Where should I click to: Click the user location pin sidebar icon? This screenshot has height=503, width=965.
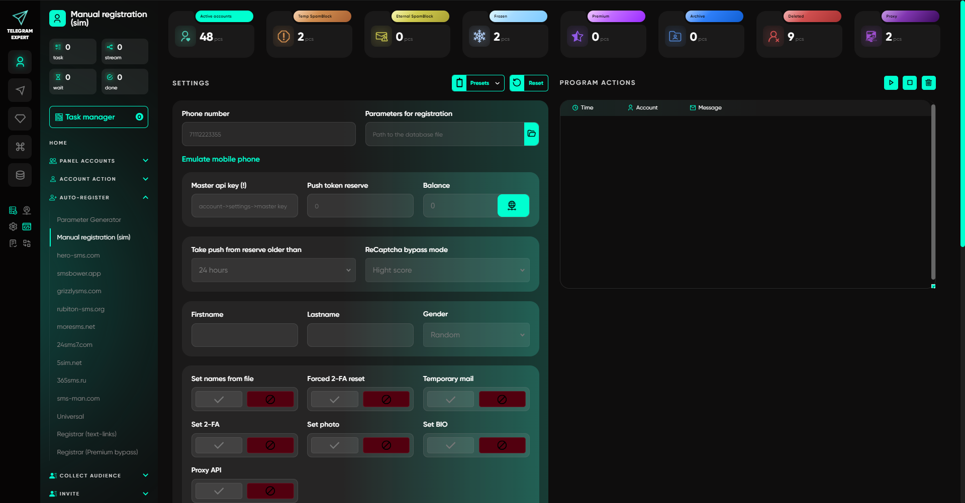(x=27, y=210)
